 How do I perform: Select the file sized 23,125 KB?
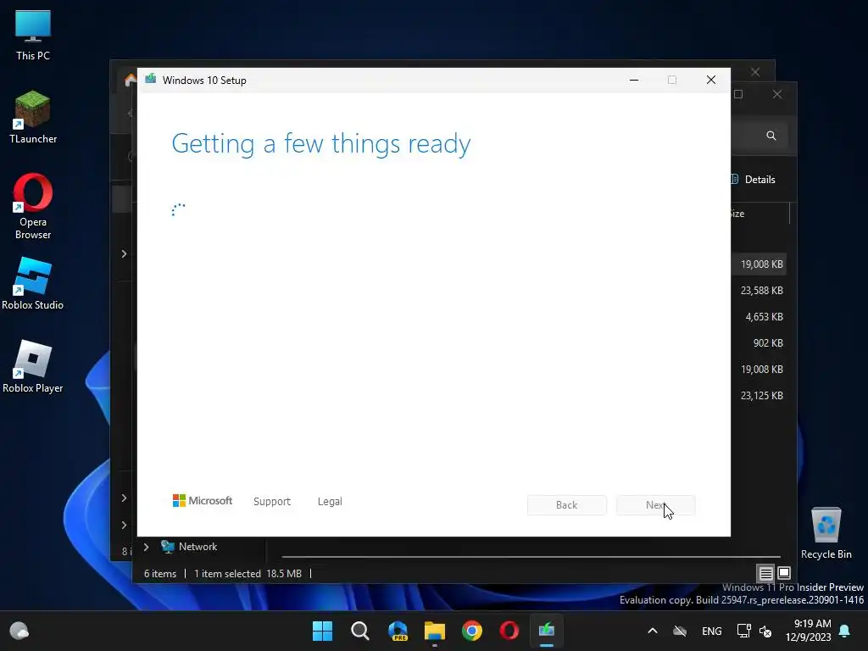tap(762, 396)
